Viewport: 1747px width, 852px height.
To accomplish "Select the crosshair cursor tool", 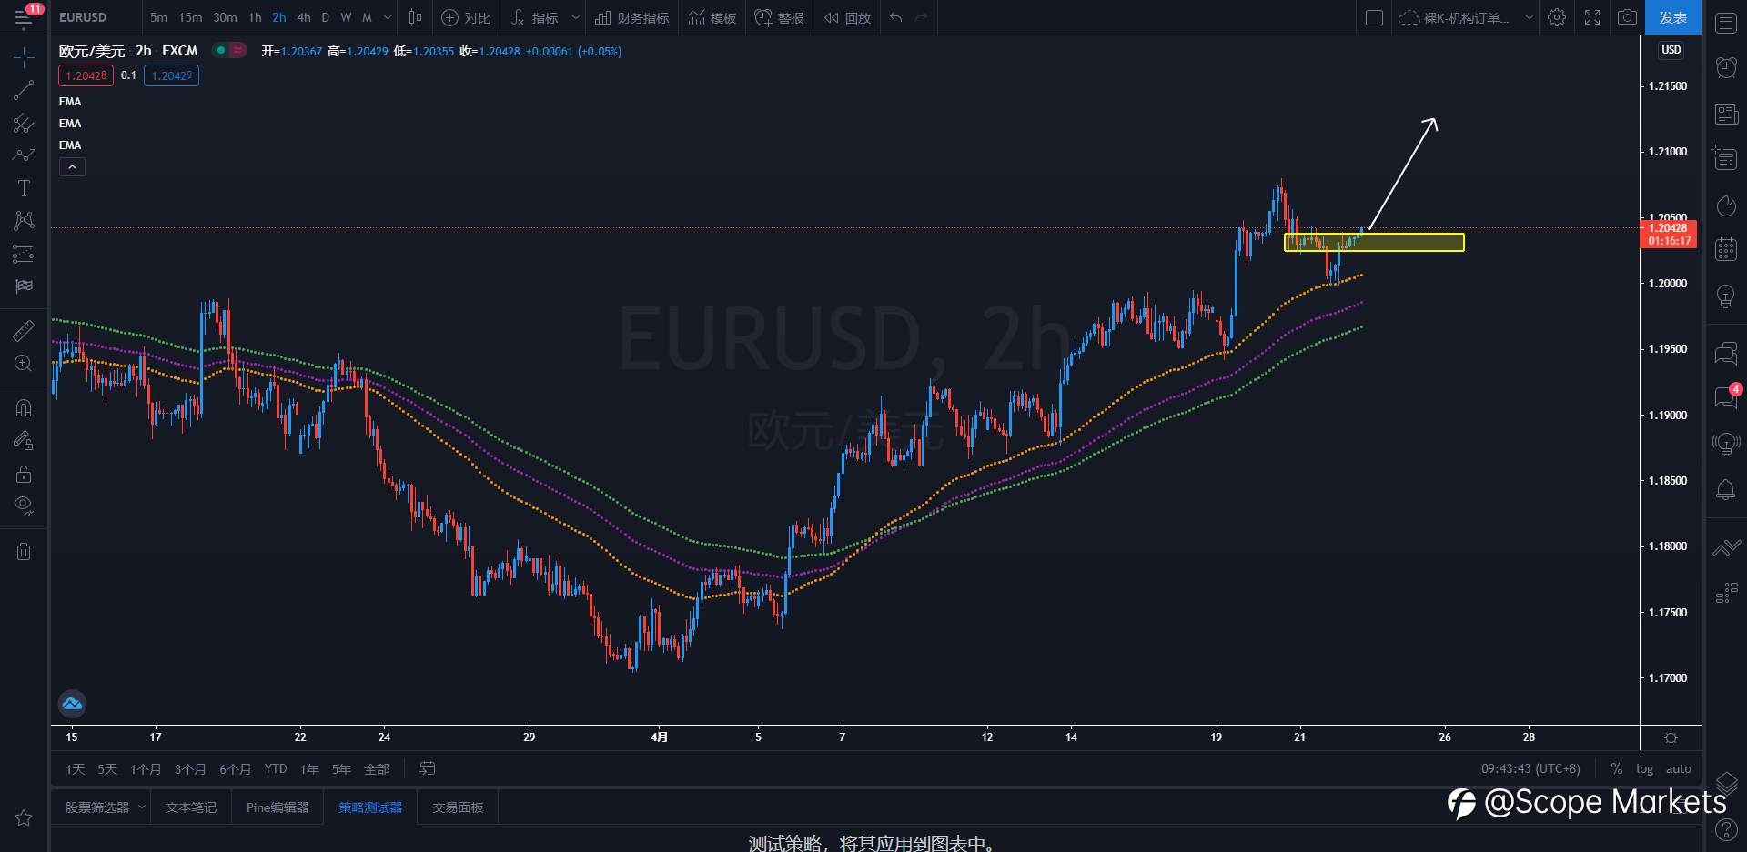I will point(24,57).
